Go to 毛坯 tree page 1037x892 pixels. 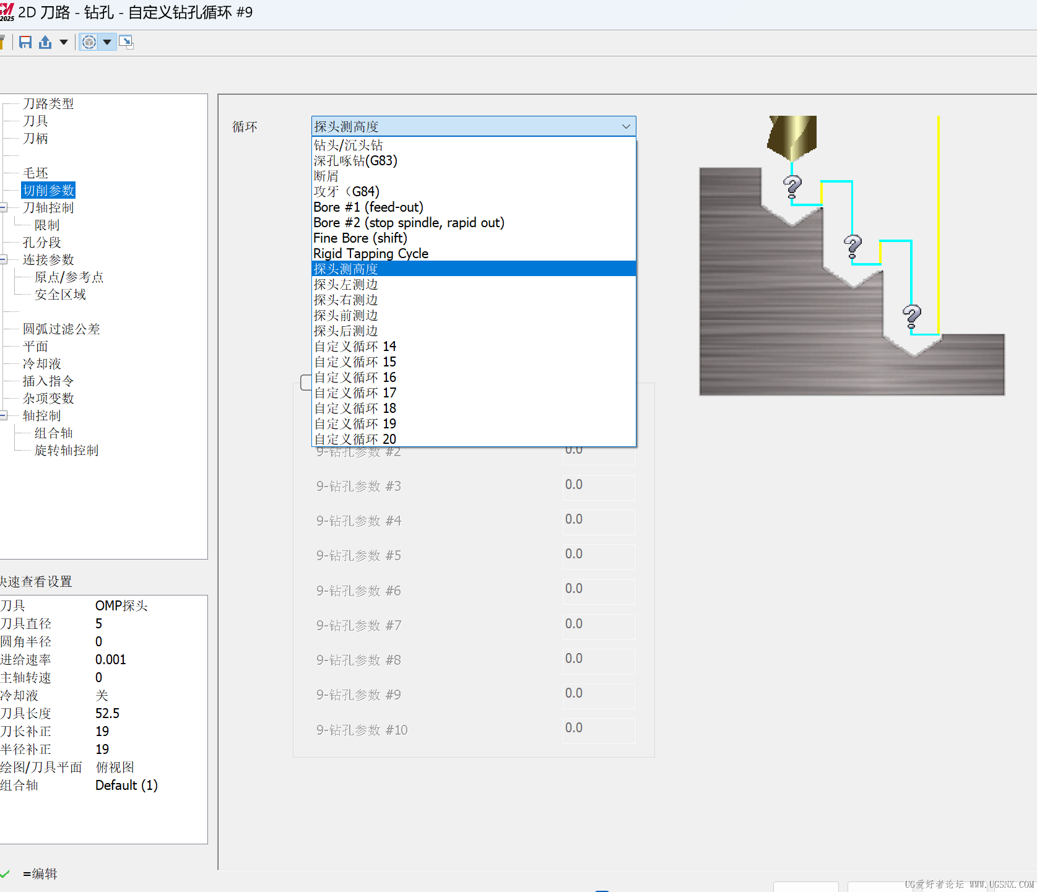tap(35, 173)
